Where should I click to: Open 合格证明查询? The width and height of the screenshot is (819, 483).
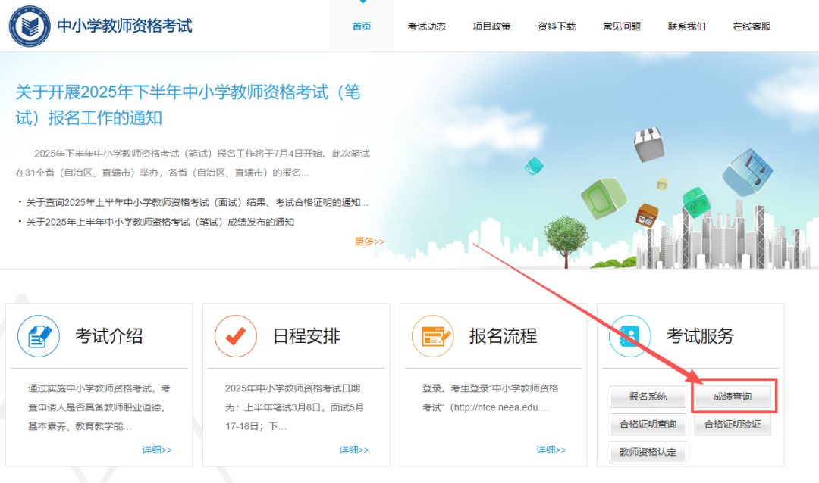pyautogui.click(x=648, y=424)
